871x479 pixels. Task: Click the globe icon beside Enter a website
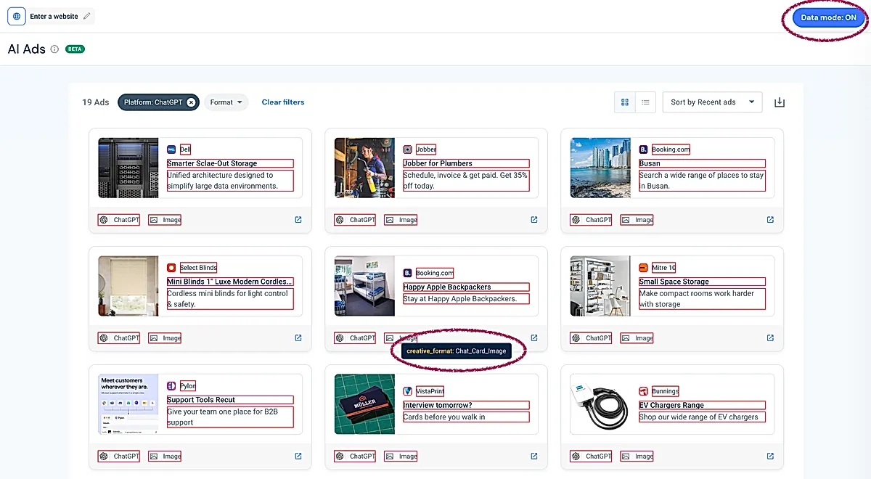point(17,16)
